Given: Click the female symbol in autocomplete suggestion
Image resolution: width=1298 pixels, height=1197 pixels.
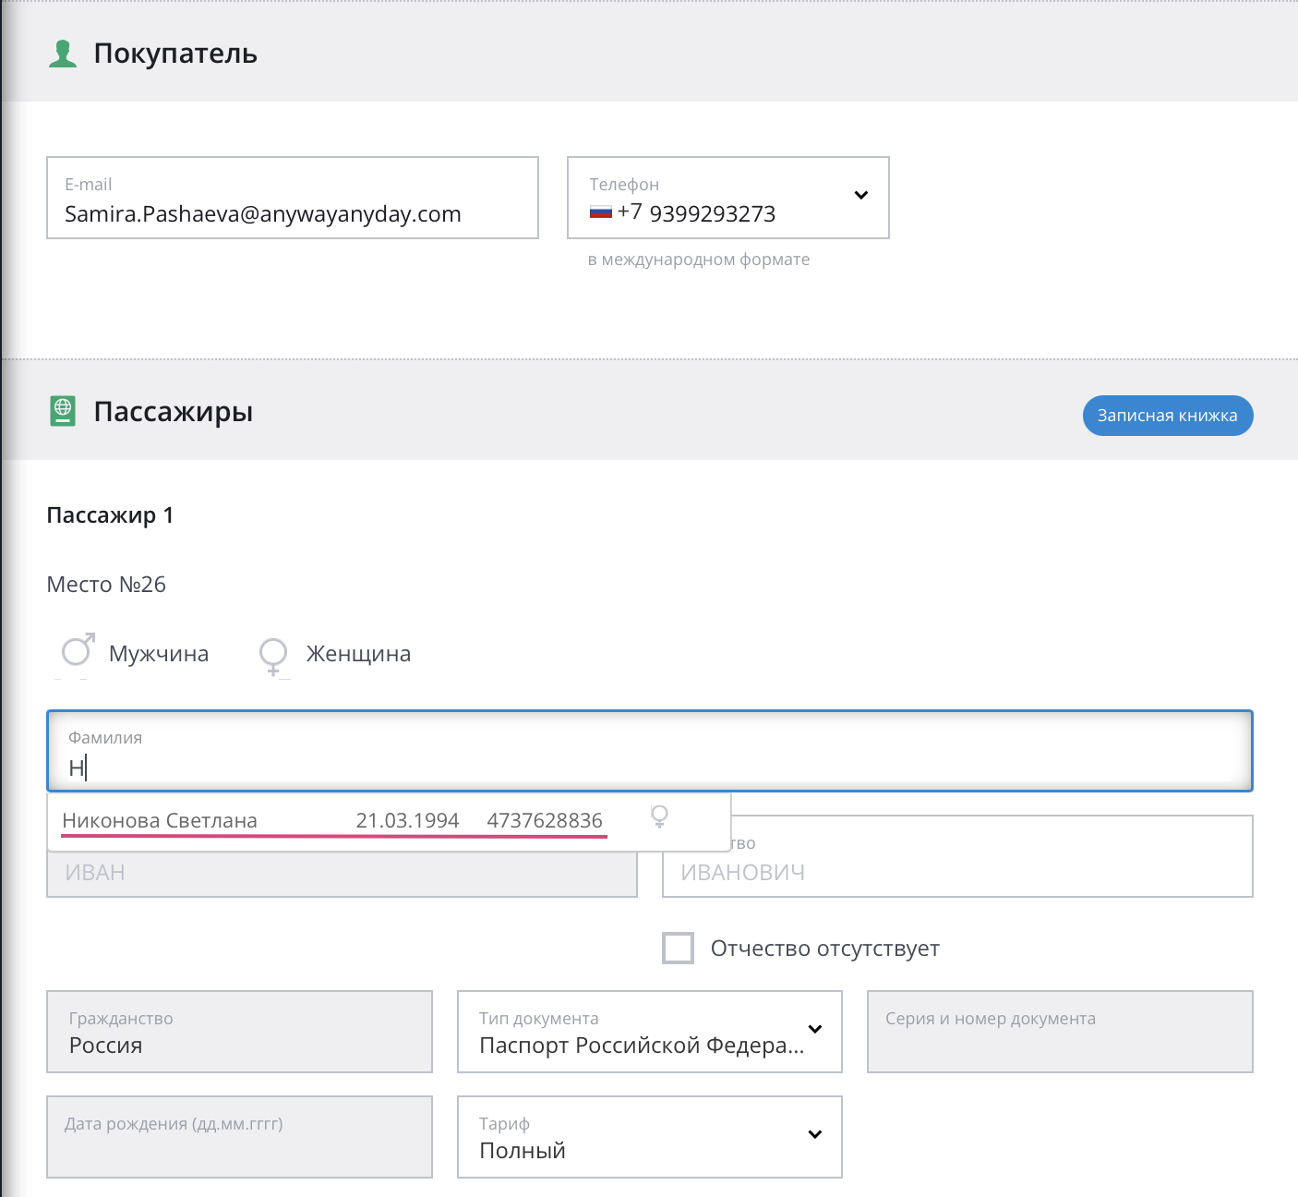Looking at the screenshot, I should point(659,816).
